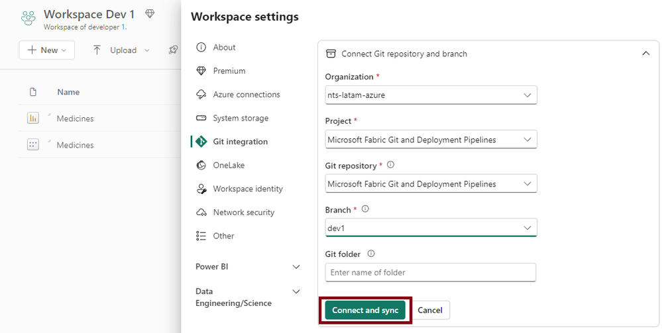
Task: Click the OneLake icon
Action: (x=201, y=165)
